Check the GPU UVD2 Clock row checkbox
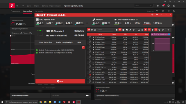Screen dimensions: 186x104 90,82
